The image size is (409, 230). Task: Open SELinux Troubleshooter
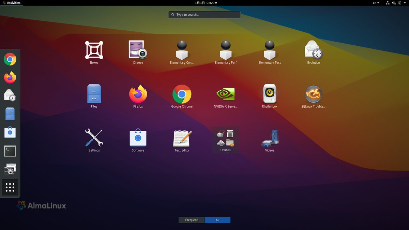[314, 96]
